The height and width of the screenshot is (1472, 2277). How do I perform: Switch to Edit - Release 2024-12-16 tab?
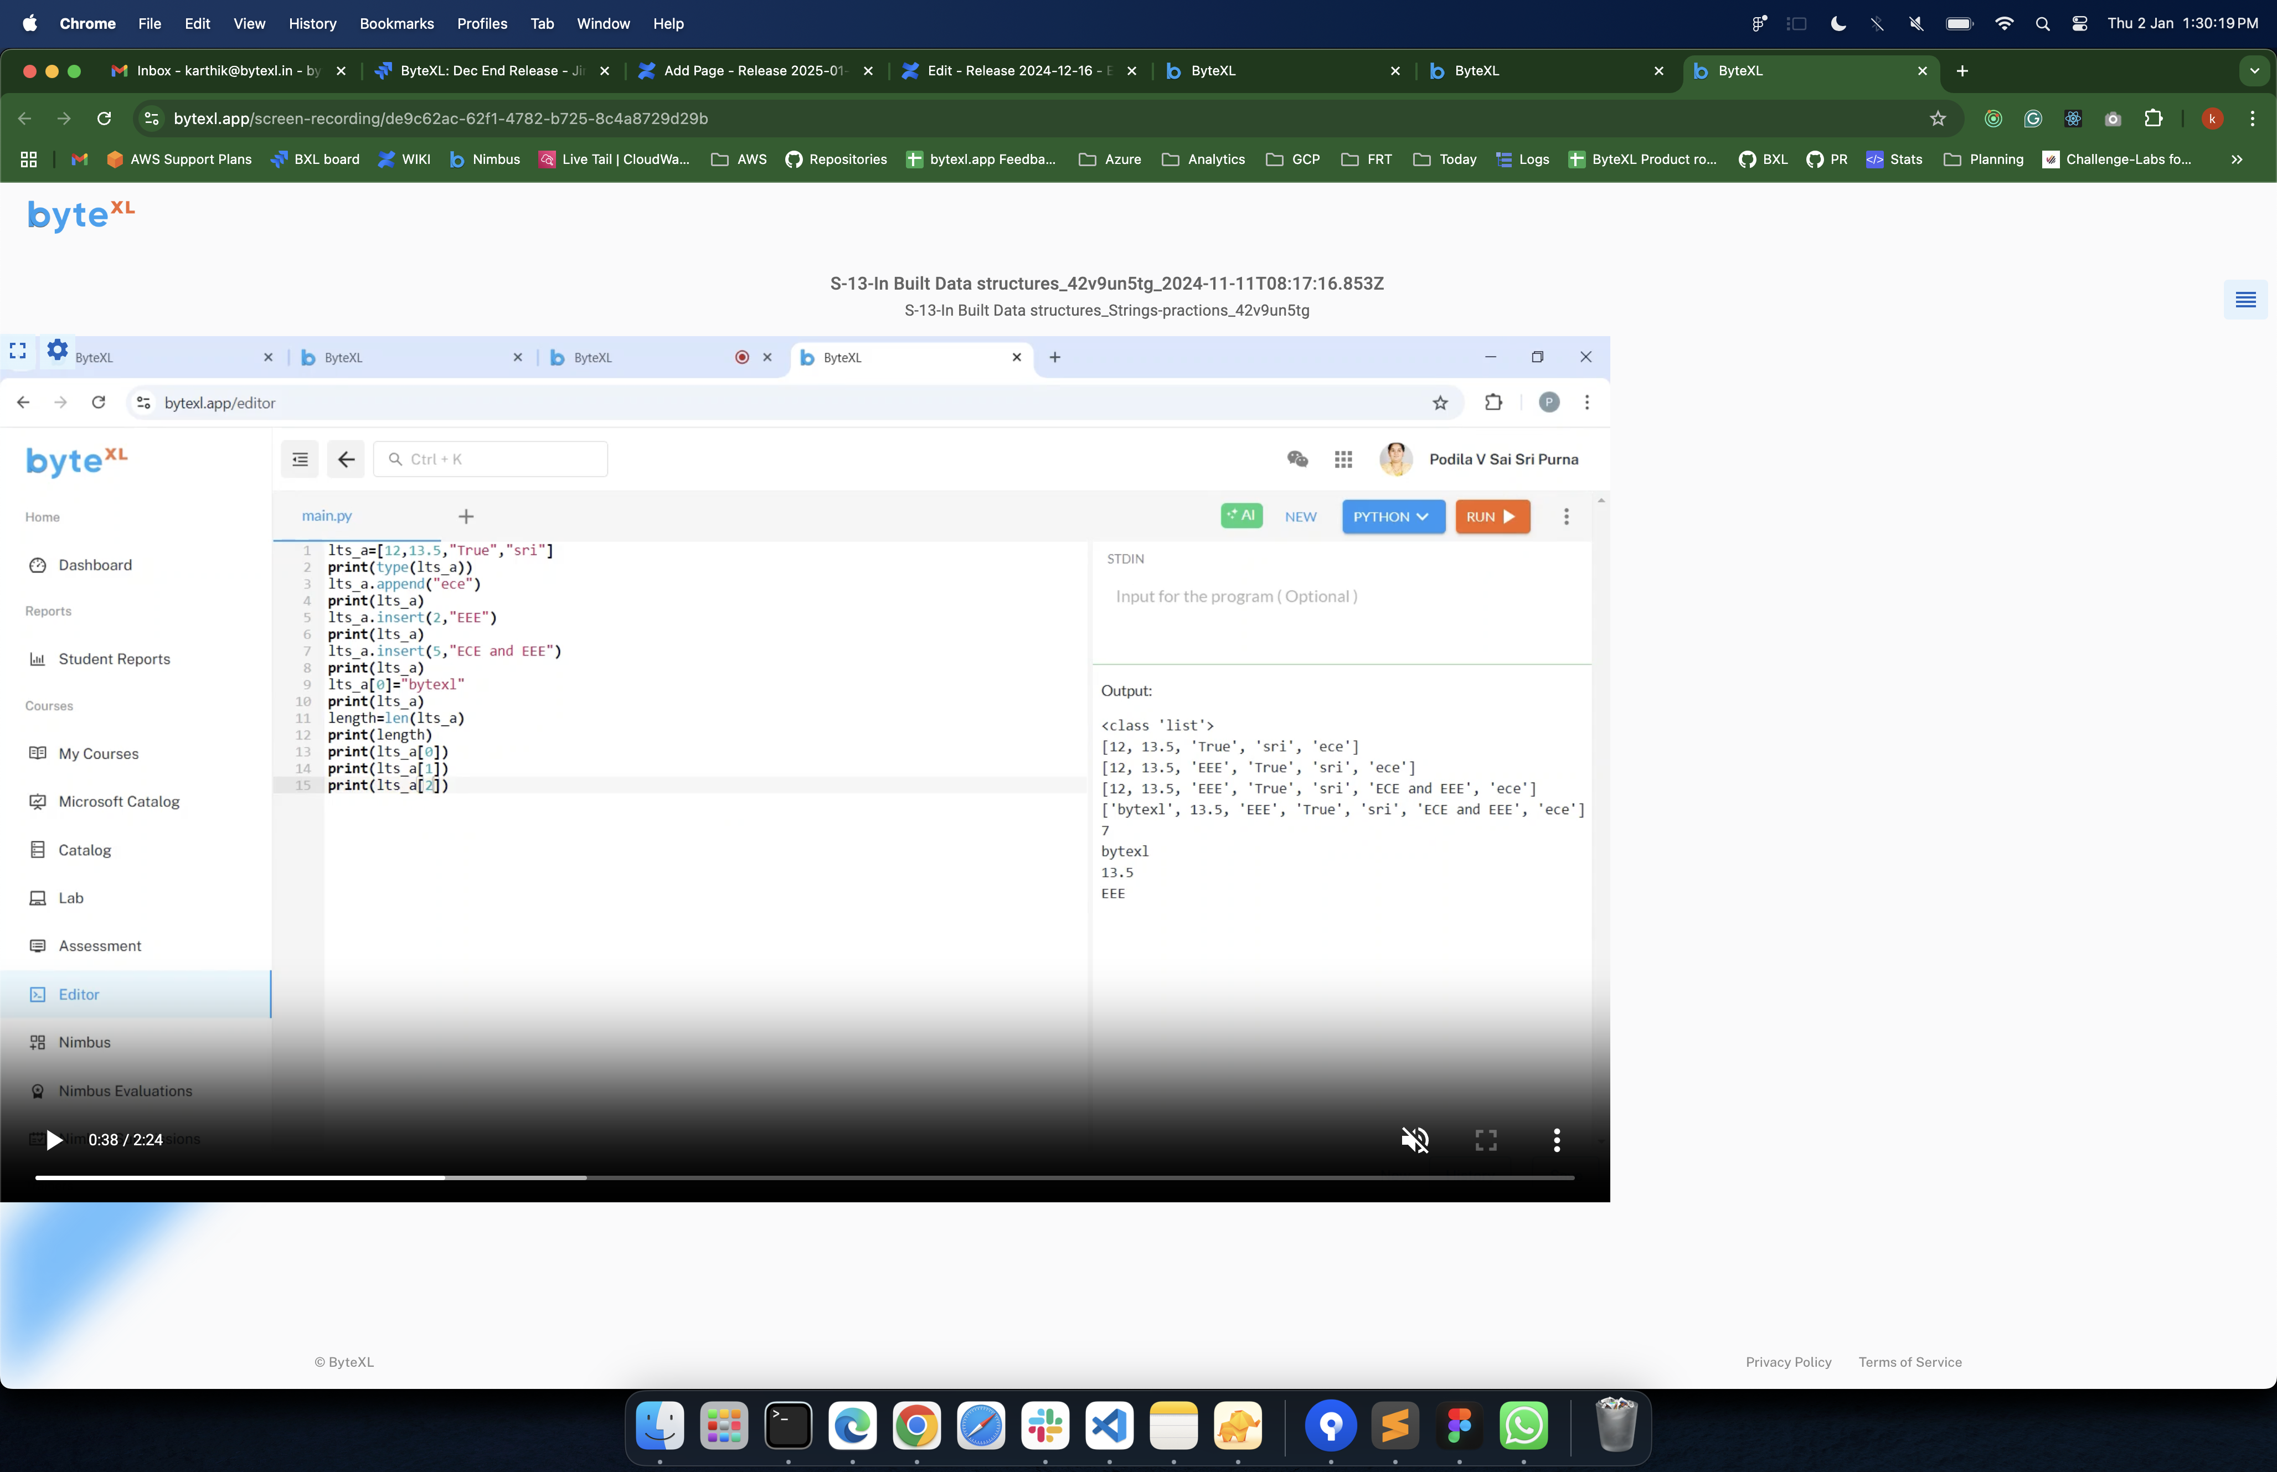(x=1018, y=71)
